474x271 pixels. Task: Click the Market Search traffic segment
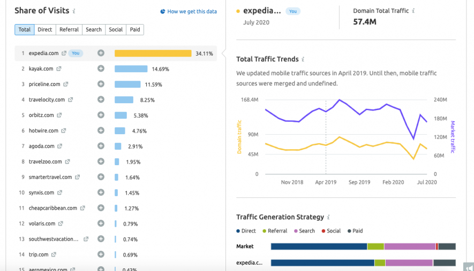pos(410,246)
